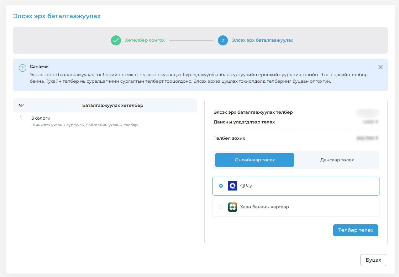This screenshot has height=277, width=399.
Task: Click the step 2 circle icon
Action: (223, 40)
